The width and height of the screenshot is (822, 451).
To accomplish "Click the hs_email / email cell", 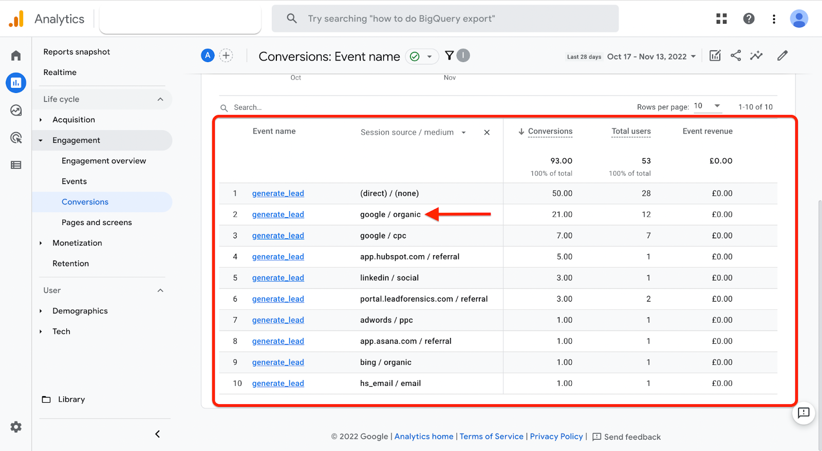I will [390, 383].
